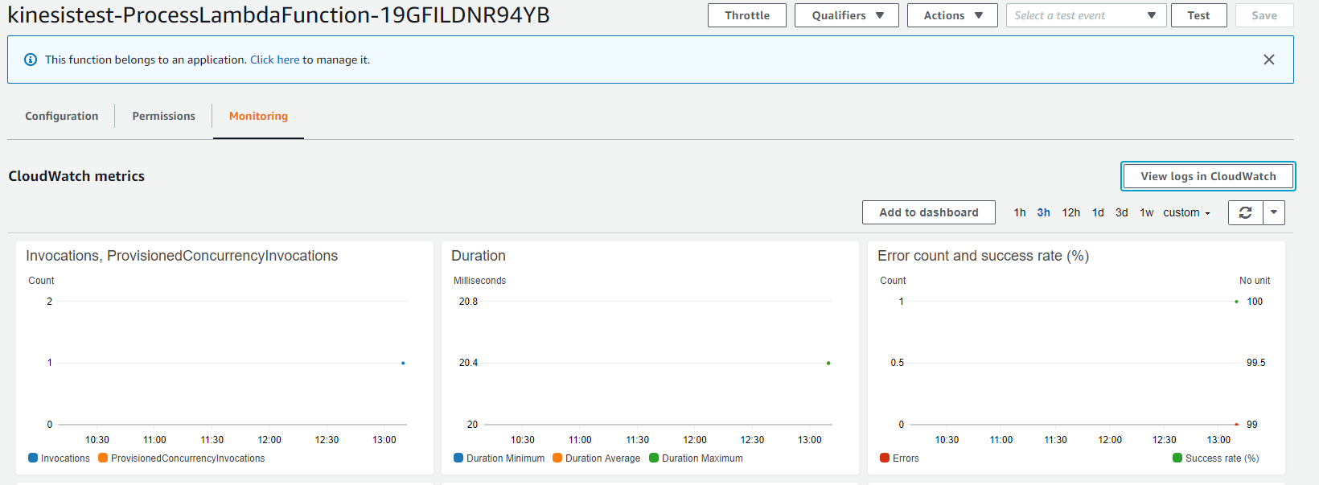
Task: Click the No unit axis label
Action: 1255,281
